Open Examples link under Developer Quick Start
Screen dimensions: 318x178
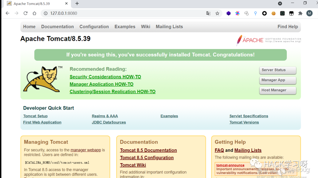(169, 116)
